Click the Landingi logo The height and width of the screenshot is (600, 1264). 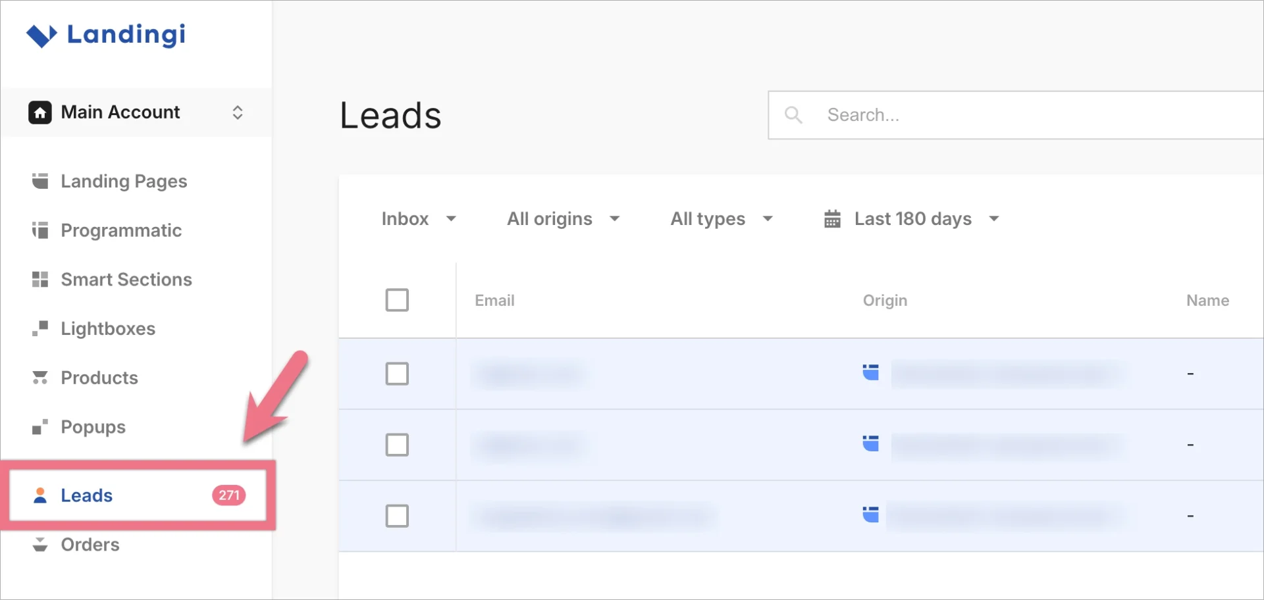(107, 35)
